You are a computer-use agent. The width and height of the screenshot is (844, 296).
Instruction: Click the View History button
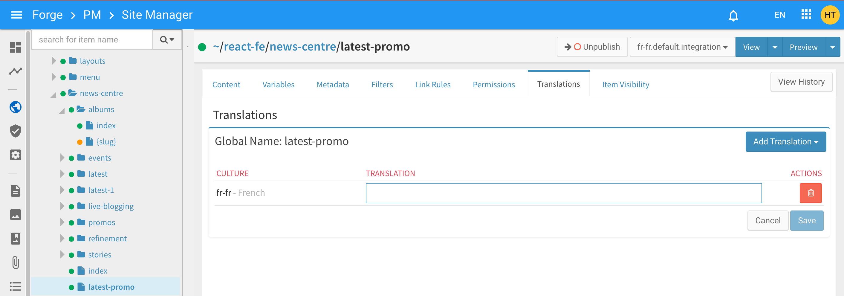click(801, 82)
